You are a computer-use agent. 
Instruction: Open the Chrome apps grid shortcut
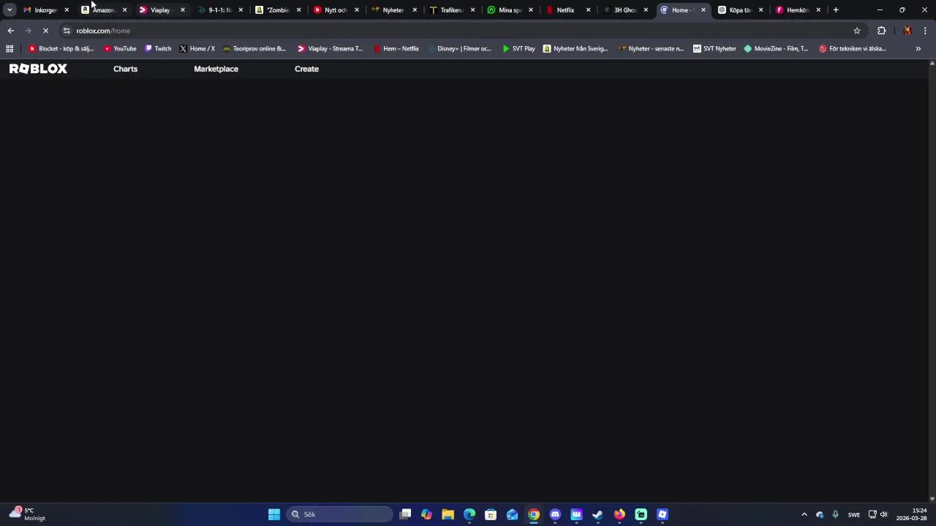pos(10,49)
